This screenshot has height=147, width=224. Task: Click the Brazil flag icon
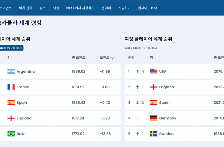[x=11, y=134]
